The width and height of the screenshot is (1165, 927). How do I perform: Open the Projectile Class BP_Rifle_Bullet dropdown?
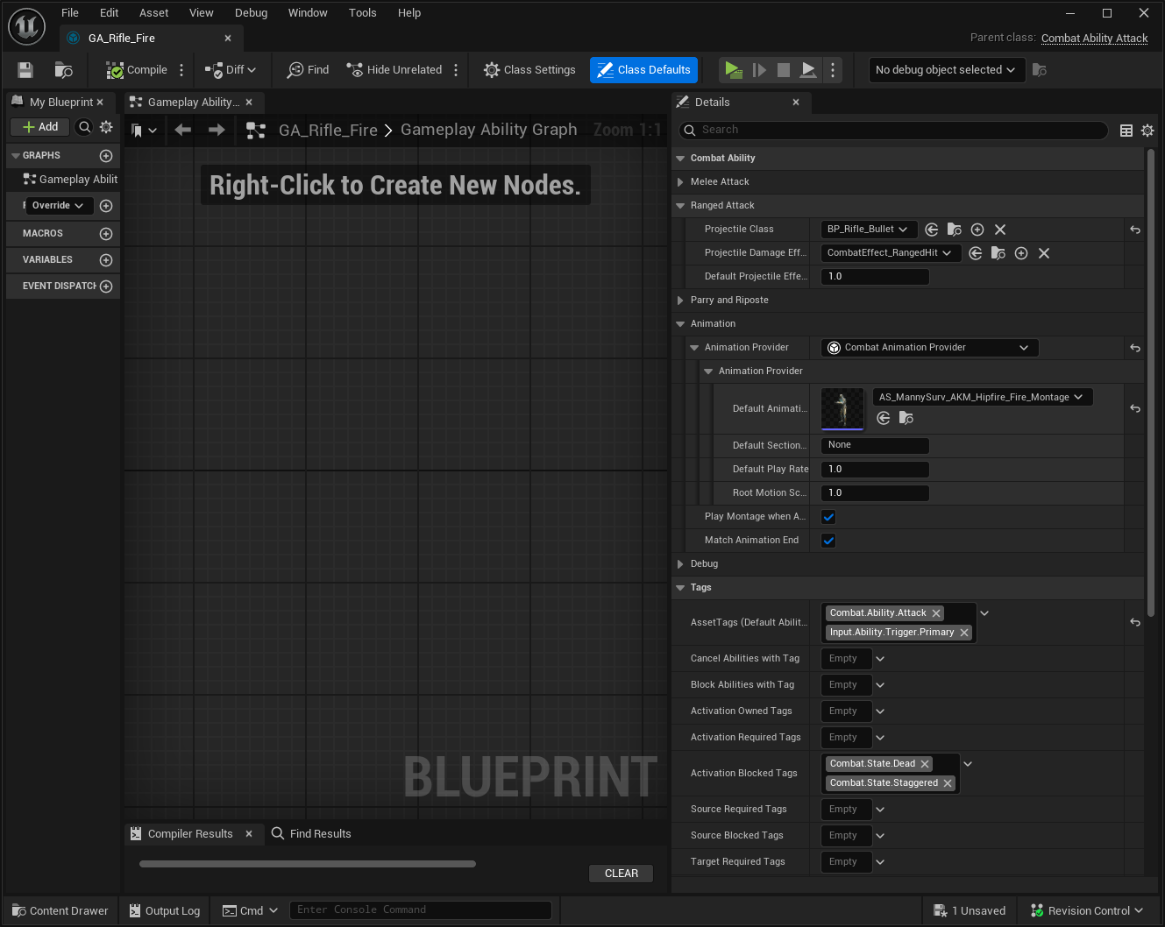(x=869, y=230)
